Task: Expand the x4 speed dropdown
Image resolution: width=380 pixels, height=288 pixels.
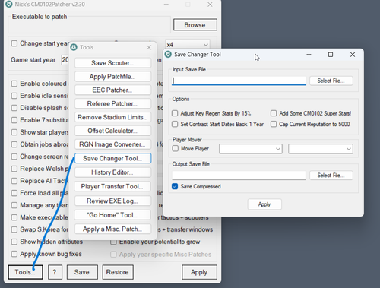Action: tap(188, 45)
